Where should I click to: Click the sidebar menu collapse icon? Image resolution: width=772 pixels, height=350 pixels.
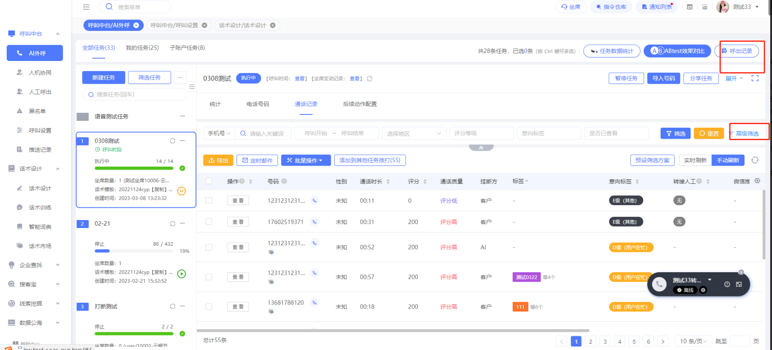[x=86, y=7]
